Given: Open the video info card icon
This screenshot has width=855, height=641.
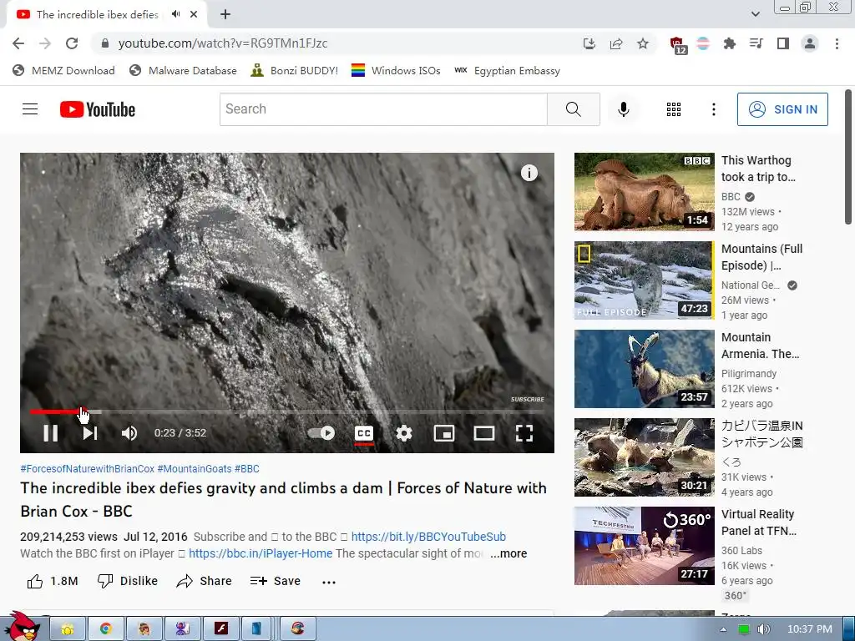Looking at the screenshot, I should [x=529, y=173].
